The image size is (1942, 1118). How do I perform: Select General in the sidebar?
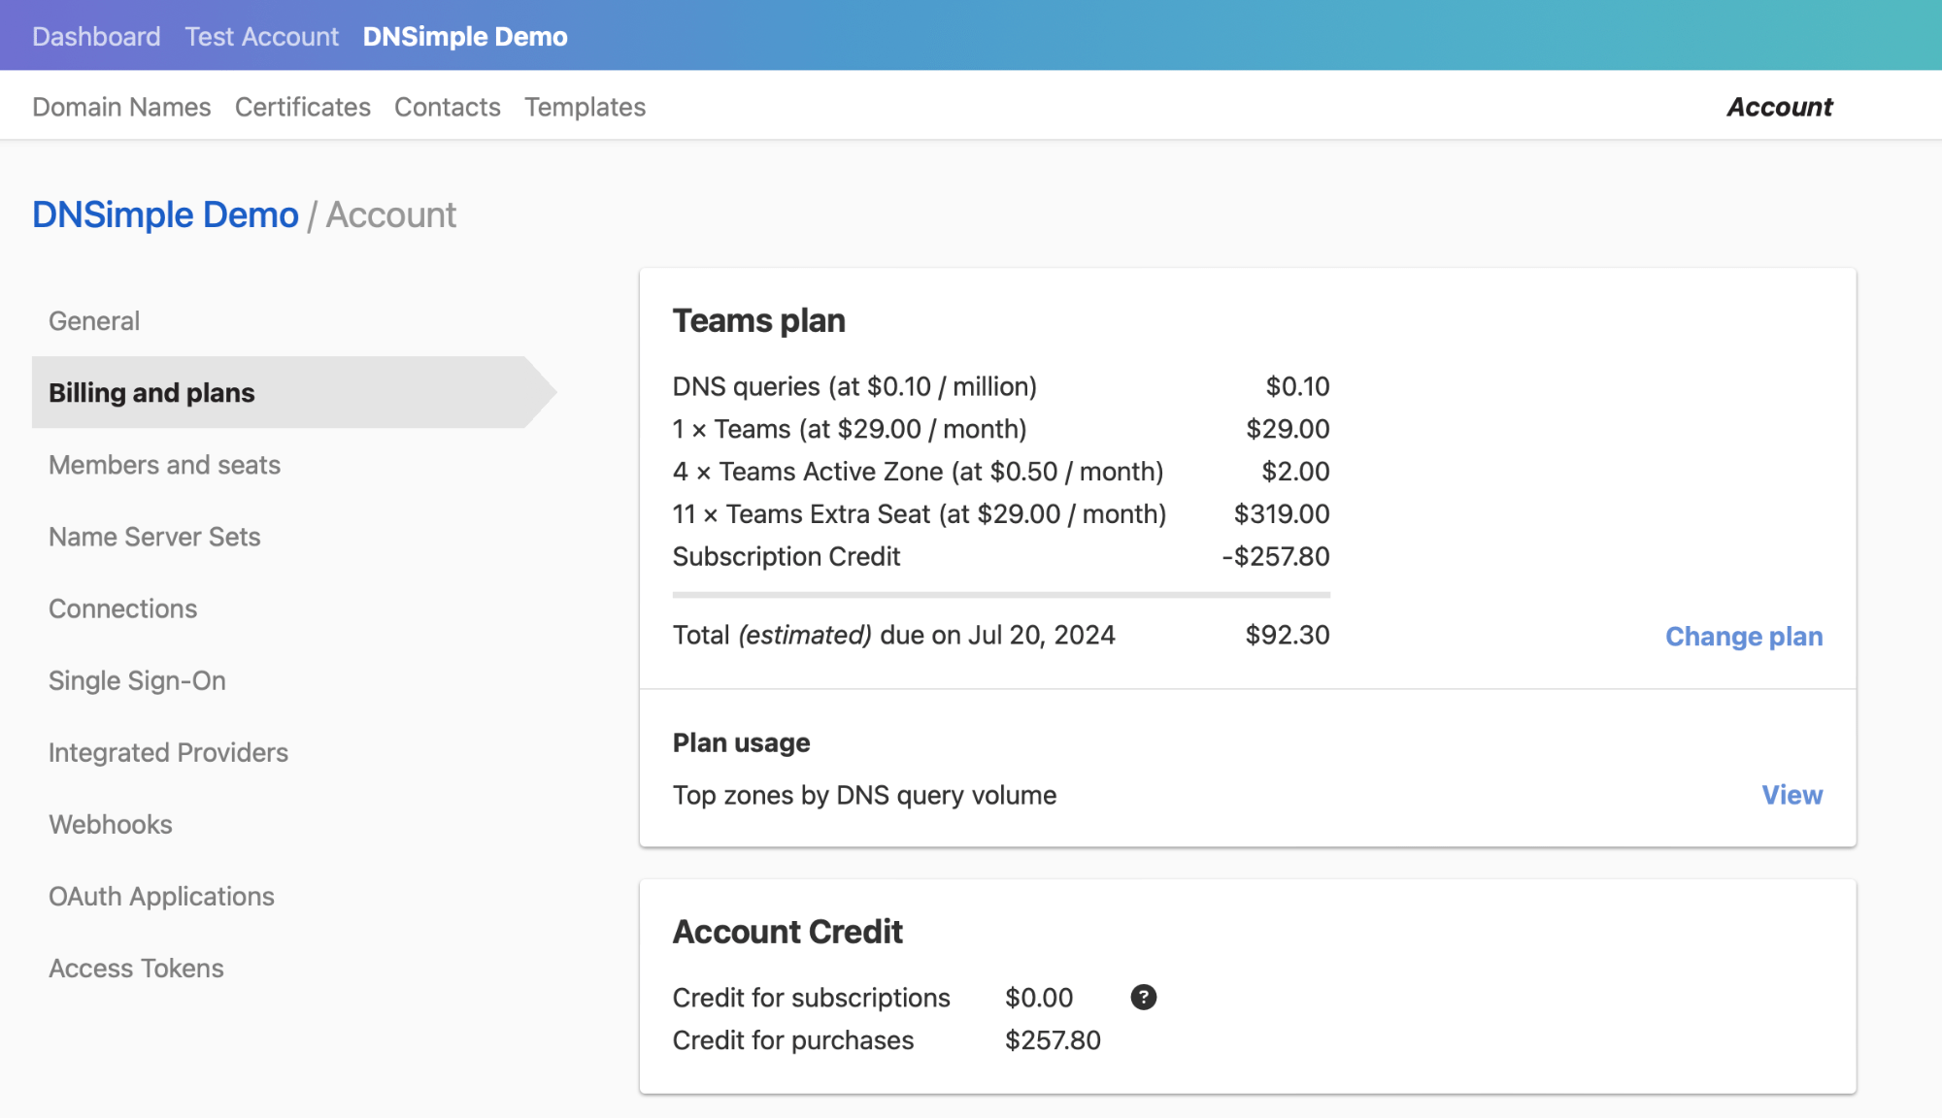[x=94, y=321]
